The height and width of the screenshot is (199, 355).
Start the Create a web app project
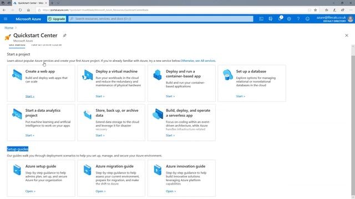(x=29, y=96)
